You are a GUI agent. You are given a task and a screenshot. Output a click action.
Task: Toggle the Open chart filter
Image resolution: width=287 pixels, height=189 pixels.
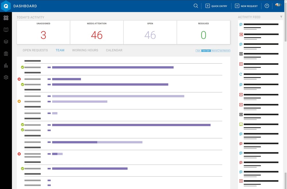tap(198, 51)
